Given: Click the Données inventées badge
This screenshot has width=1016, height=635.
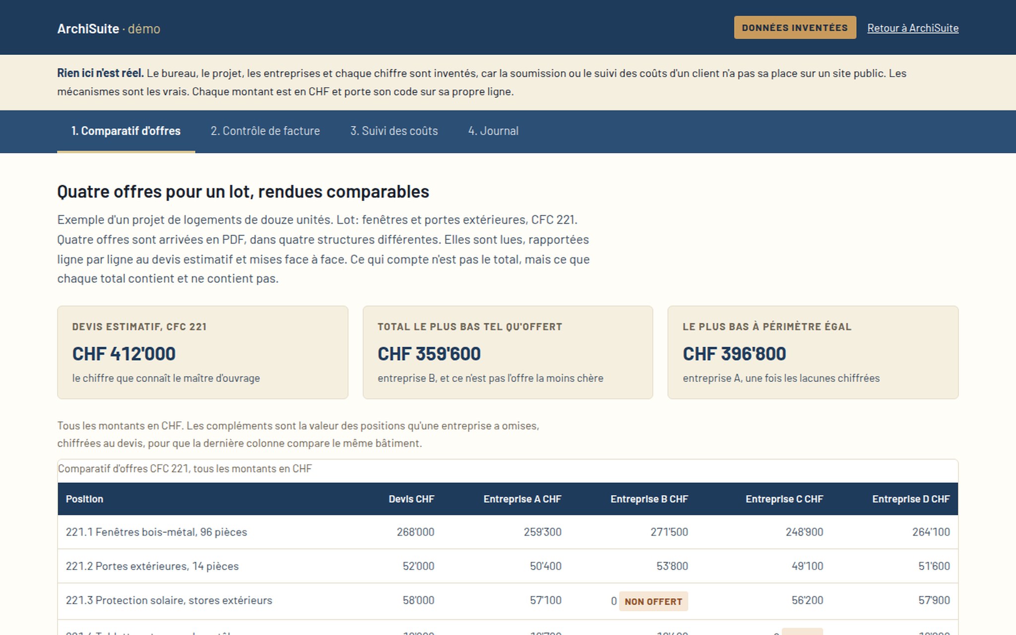Looking at the screenshot, I should [x=795, y=27].
